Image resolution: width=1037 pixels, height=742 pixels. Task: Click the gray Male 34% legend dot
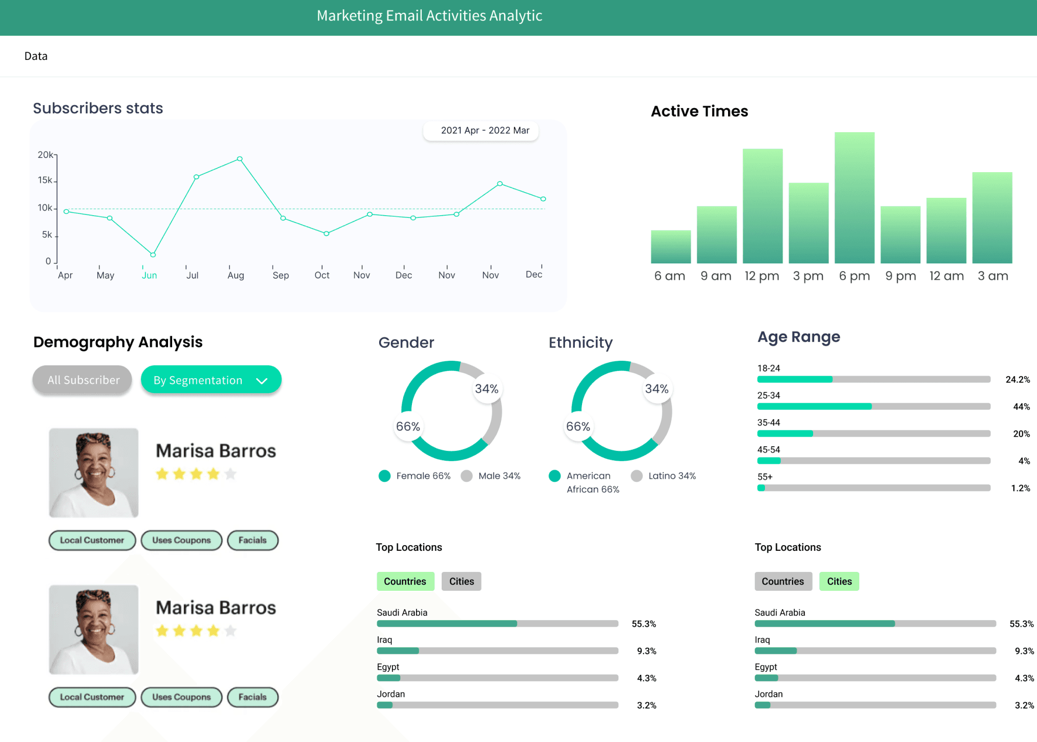[466, 476]
